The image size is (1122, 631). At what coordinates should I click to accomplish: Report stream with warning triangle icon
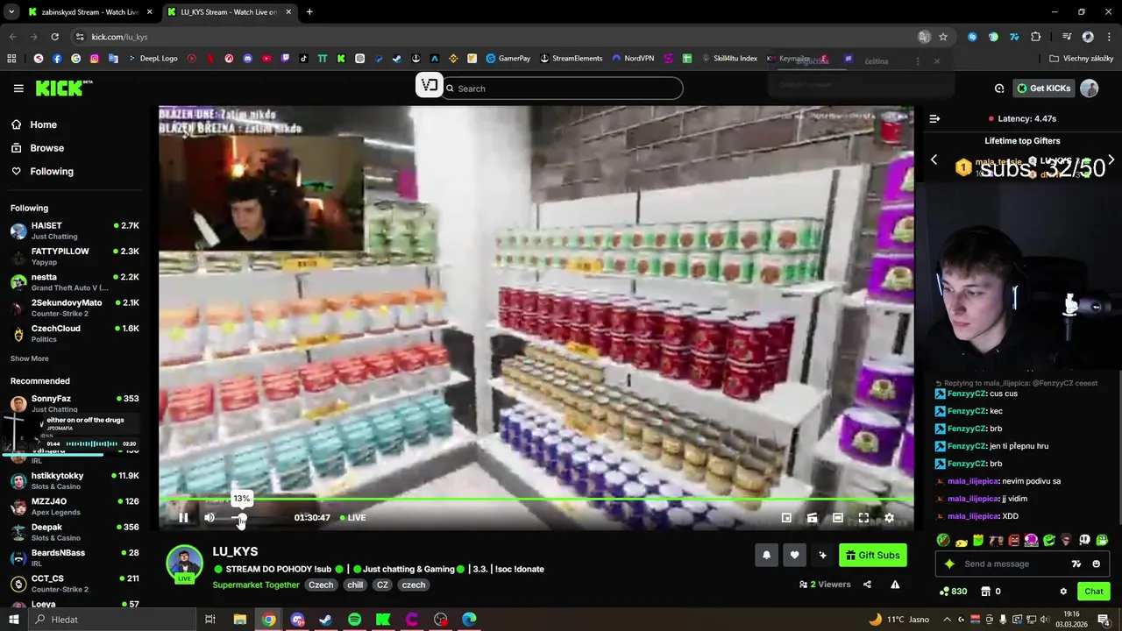895,585
